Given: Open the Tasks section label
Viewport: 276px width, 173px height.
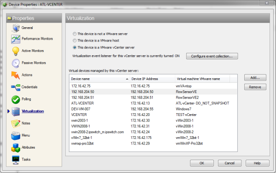Looking at the screenshot, I should 26,159.
